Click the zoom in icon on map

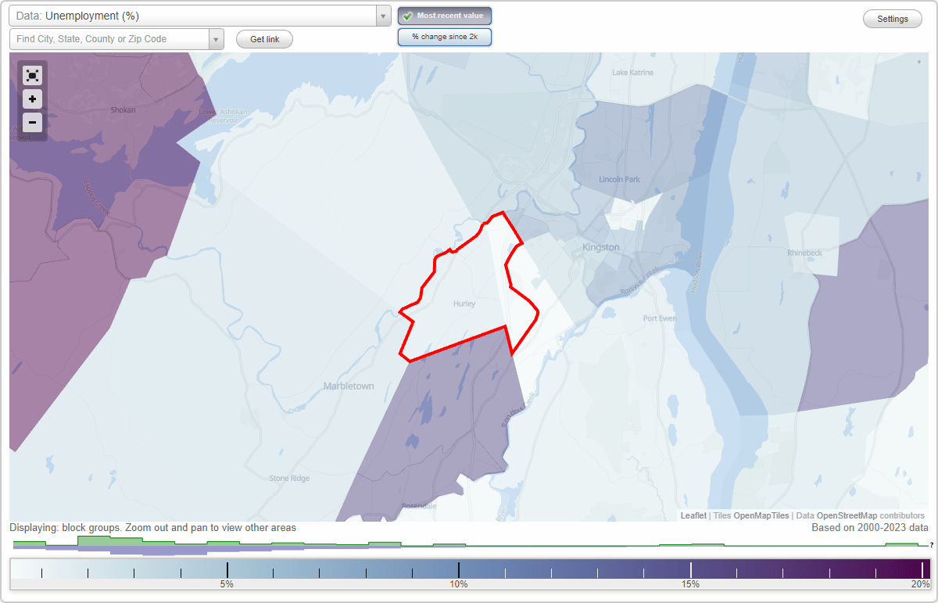coord(32,99)
